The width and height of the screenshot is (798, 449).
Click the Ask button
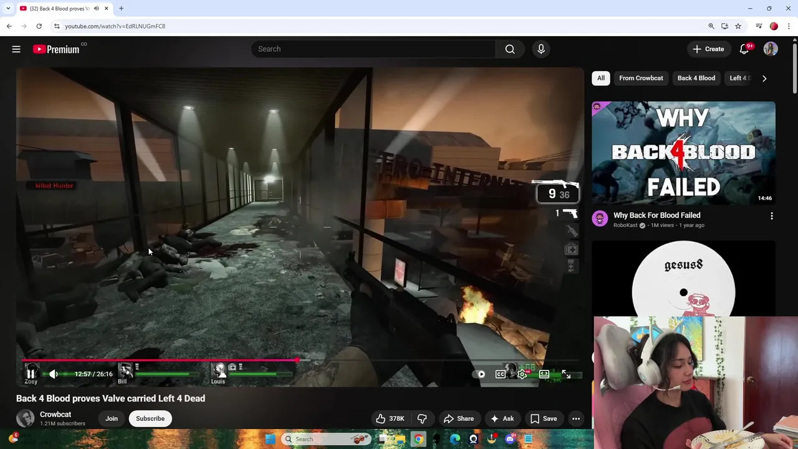[x=502, y=418]
